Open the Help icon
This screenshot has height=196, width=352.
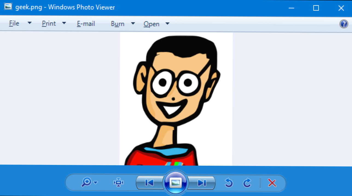344,24
